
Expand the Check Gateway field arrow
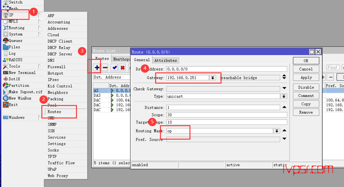click(x=284, y=89)
